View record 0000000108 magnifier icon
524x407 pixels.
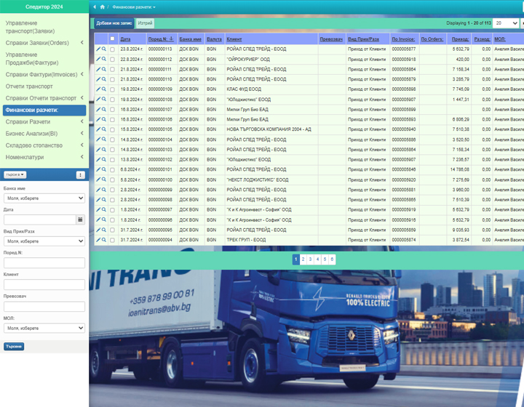click(x=104, y=99)
